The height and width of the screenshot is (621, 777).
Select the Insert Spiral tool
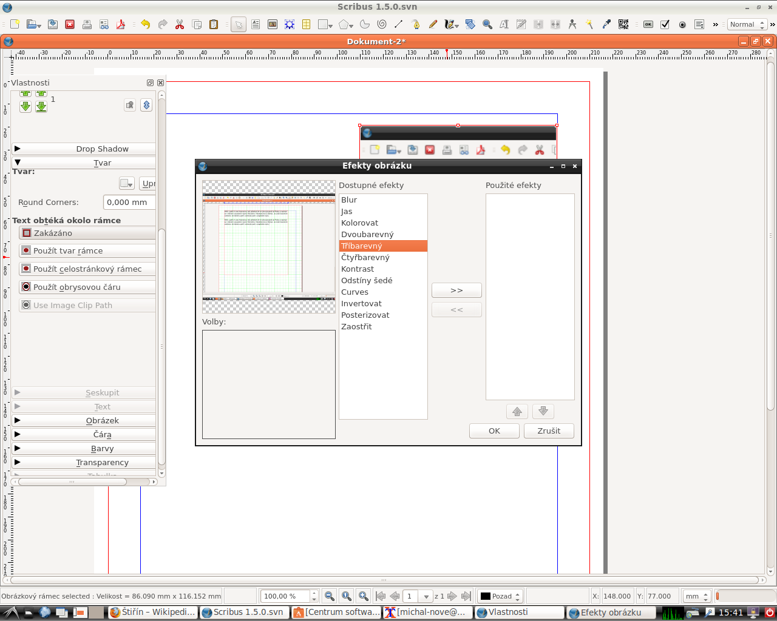(382, 24)
